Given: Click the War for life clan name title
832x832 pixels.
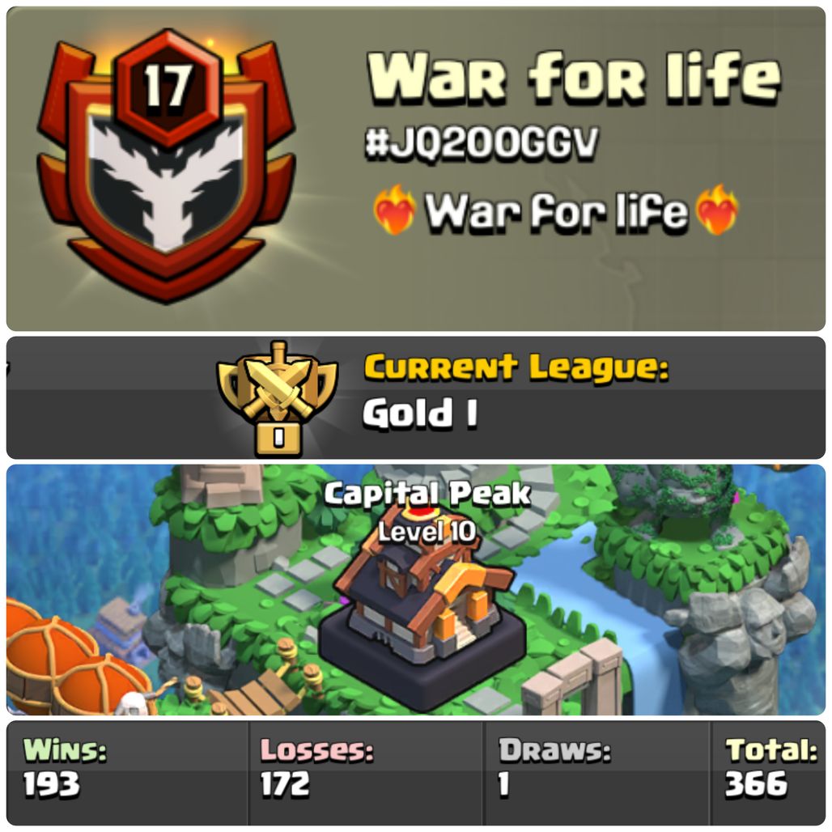Looking at the screenshot, I should click(x=575, y=76).
